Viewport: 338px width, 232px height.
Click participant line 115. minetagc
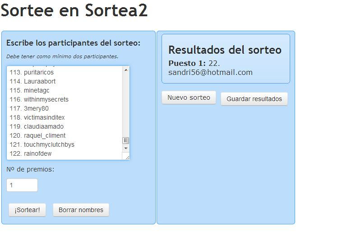[29, 90]
